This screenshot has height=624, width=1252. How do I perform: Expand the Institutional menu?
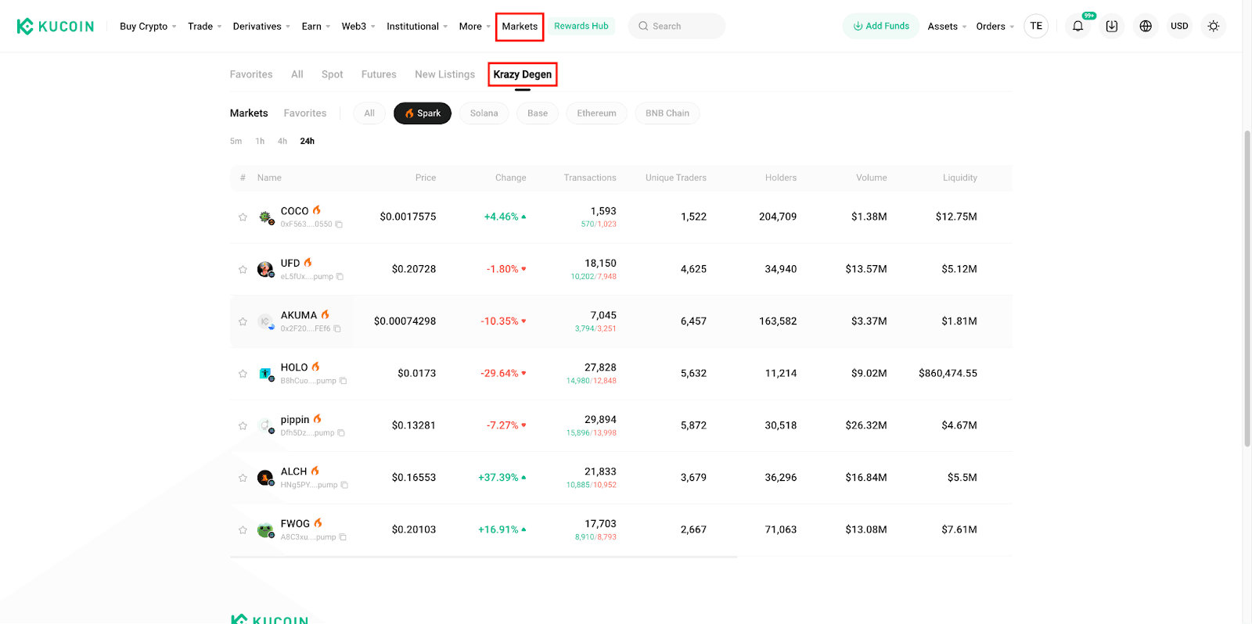(x=417, y=27)
